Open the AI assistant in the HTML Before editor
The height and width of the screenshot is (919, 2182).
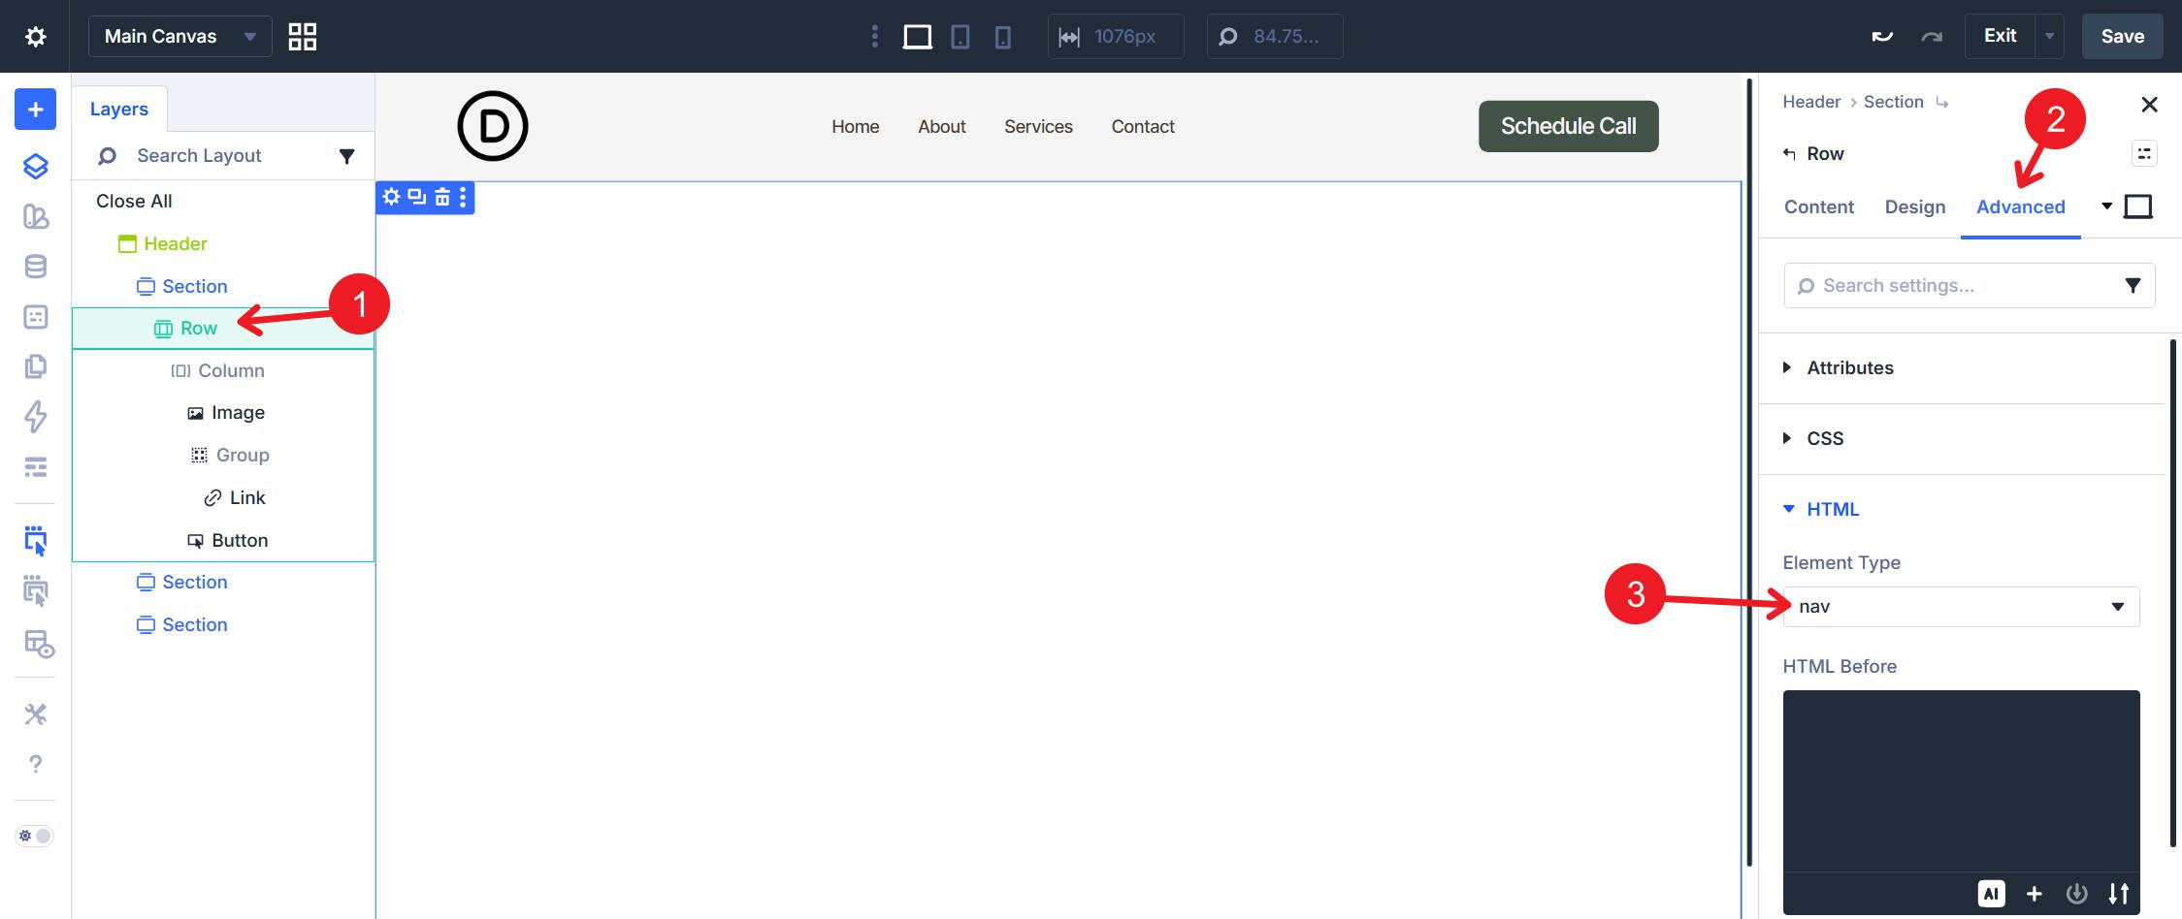click(1992, 893)
